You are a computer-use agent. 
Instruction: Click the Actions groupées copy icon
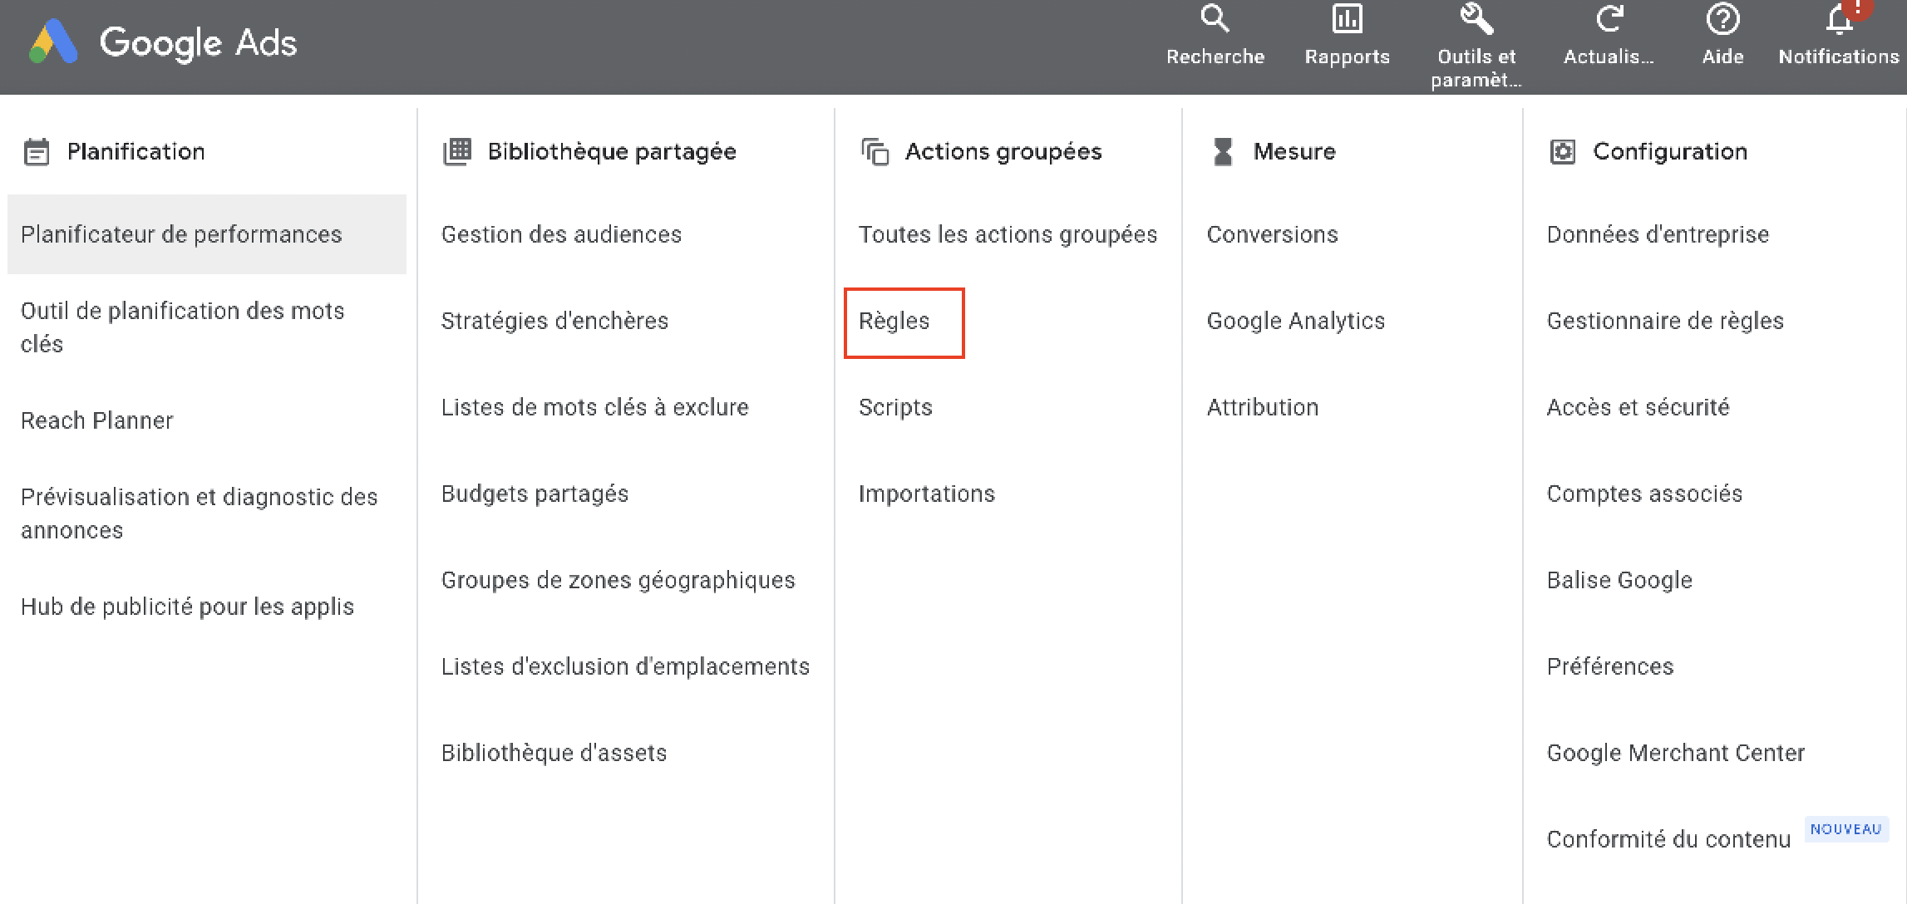tap(875, 152)
